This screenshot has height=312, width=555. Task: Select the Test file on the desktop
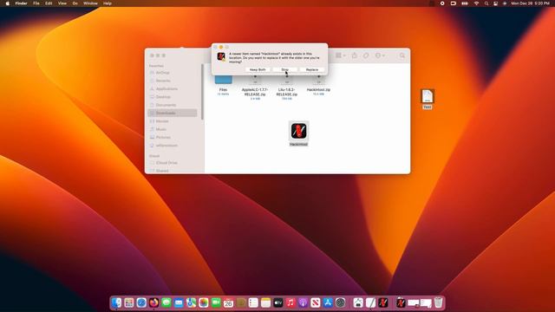(428, 96)
